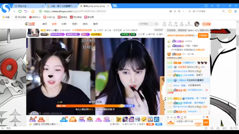This screenshot has width=239, height=134.
Task: Open the status bar zoom 75% control
Action: coord(234,128)
